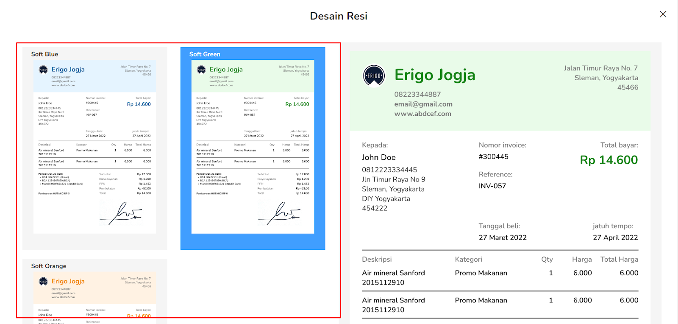
Task: Click the Qty column header in preview
Action: [547, 259]
